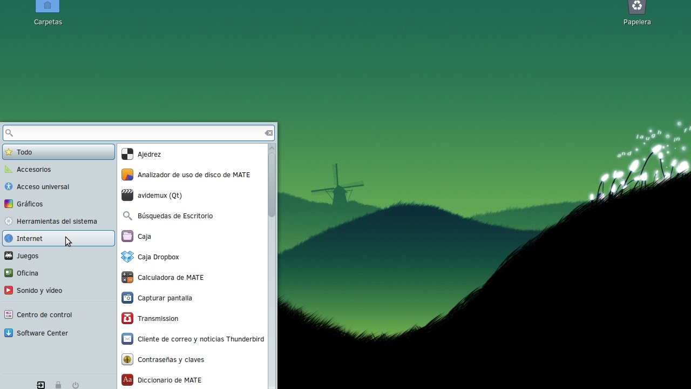The width and height of the screenshot is (691, 389).
Task: Click the Caja Dropbox icon
Action: [x=127, y=257]
